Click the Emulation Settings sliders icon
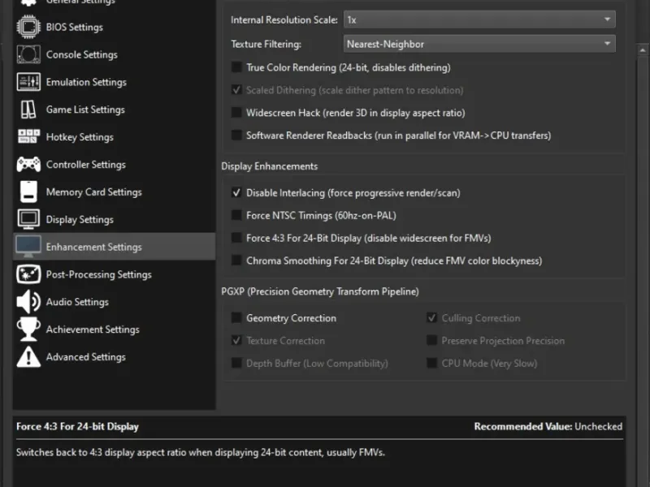Image resolution: width=650 pixels, height=487 pixels. pos(28,82)
